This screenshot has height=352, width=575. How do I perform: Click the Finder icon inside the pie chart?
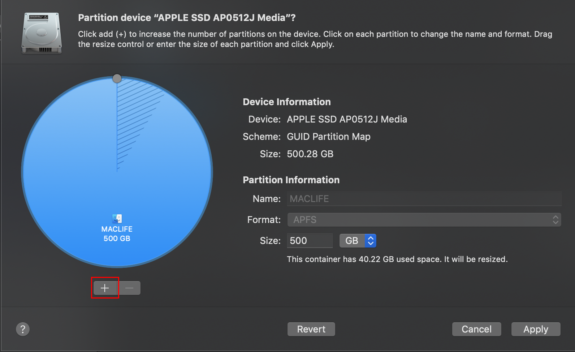(117, 219)
